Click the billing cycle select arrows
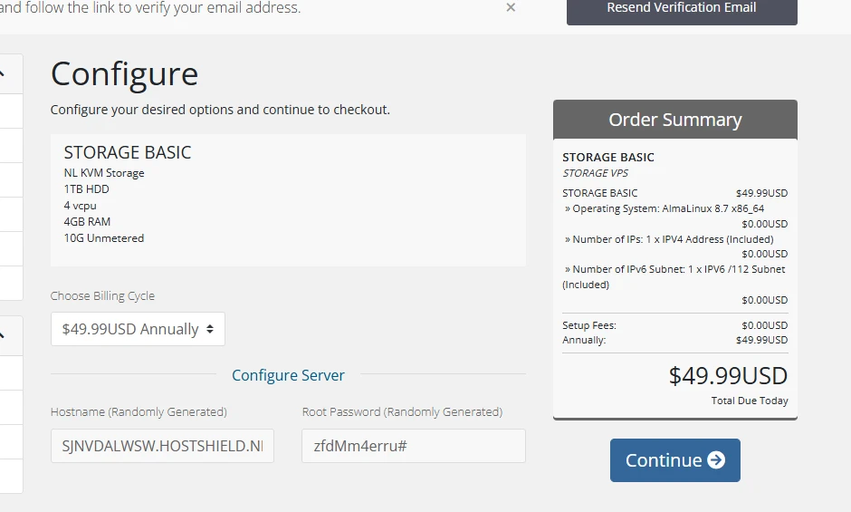The image size is (851, 512). pos(210,329)
